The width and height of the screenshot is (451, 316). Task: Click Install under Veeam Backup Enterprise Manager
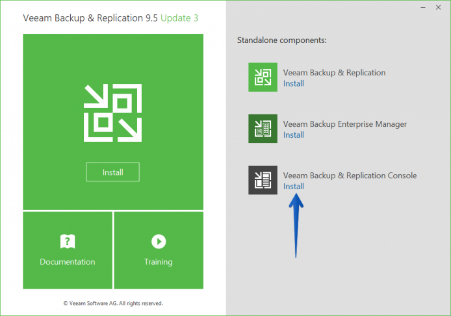[294, 135]
